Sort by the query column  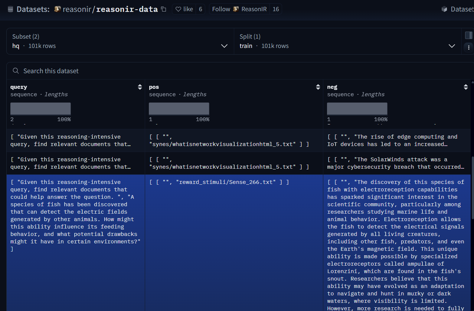coord(140,87)
